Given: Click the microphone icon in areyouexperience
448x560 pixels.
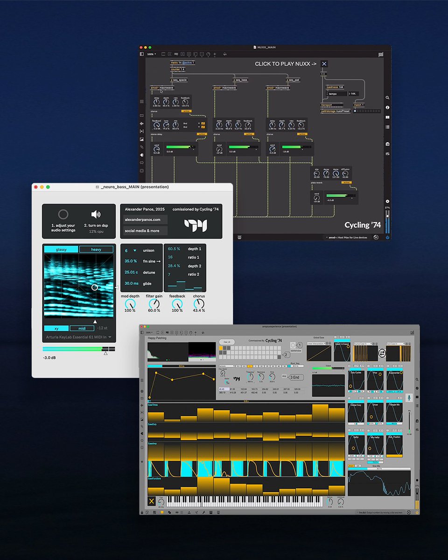Looking at the screenshot, I should (409, 398).
